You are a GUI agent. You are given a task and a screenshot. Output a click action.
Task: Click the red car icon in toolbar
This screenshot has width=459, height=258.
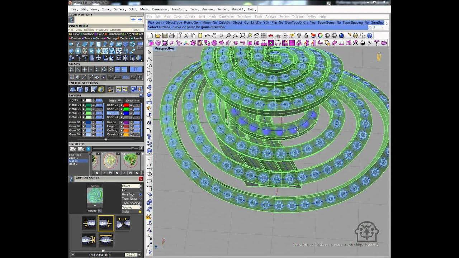pyautogui.click(x=271, y=35)
